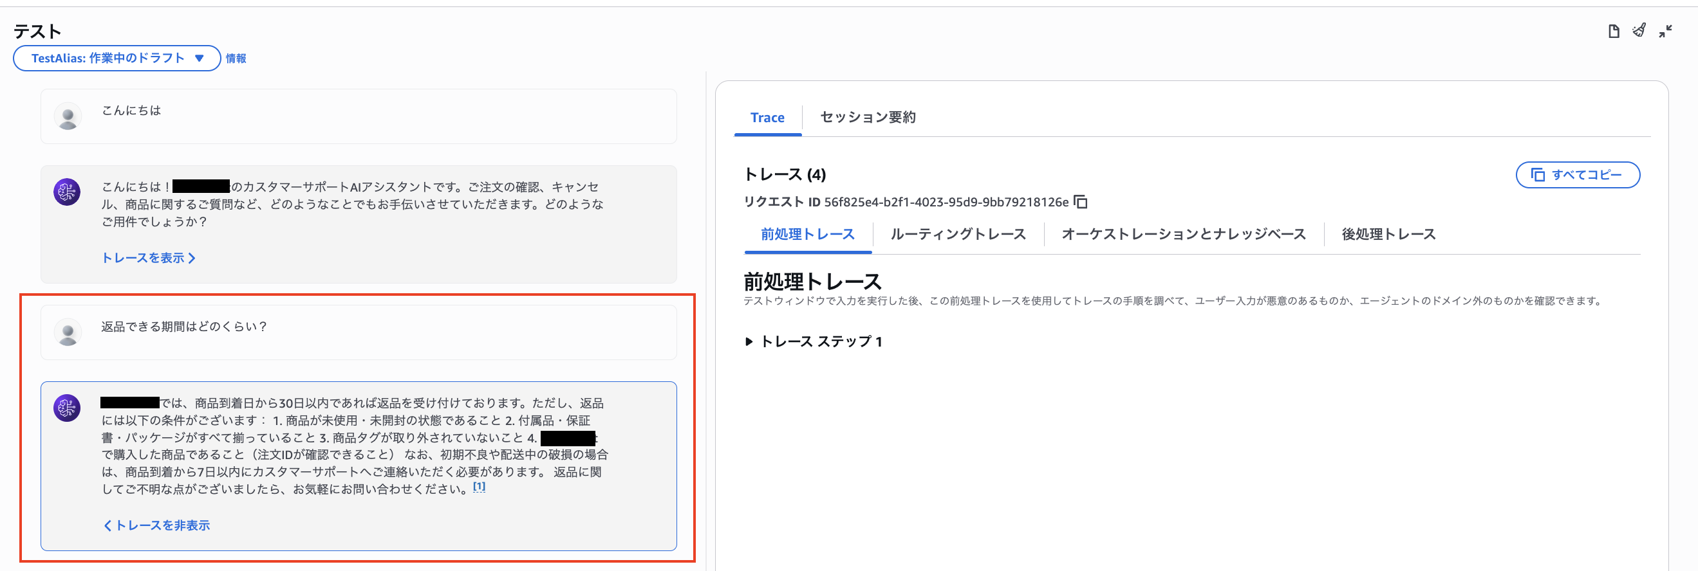Select the ルーティングトレース tab
The image size is (1698, 571).
tap(958, 234)
